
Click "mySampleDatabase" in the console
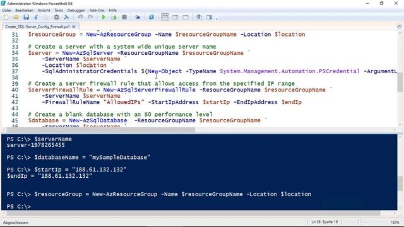[x=120, y=157]
